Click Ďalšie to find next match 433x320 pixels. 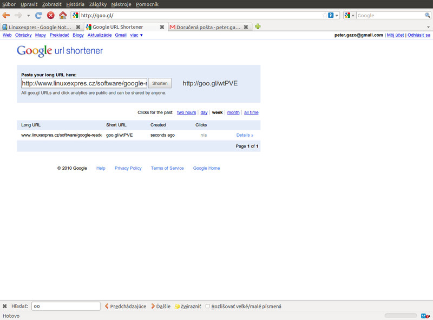coord(160,306)
